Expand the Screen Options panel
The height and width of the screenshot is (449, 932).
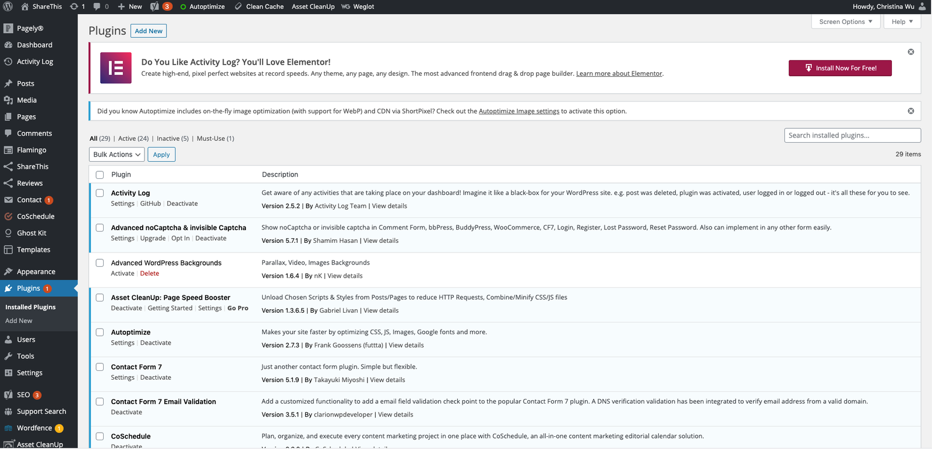[845, 22]
